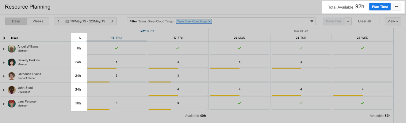Open the Save filter dropdown arrow

(x=348, y=21)
